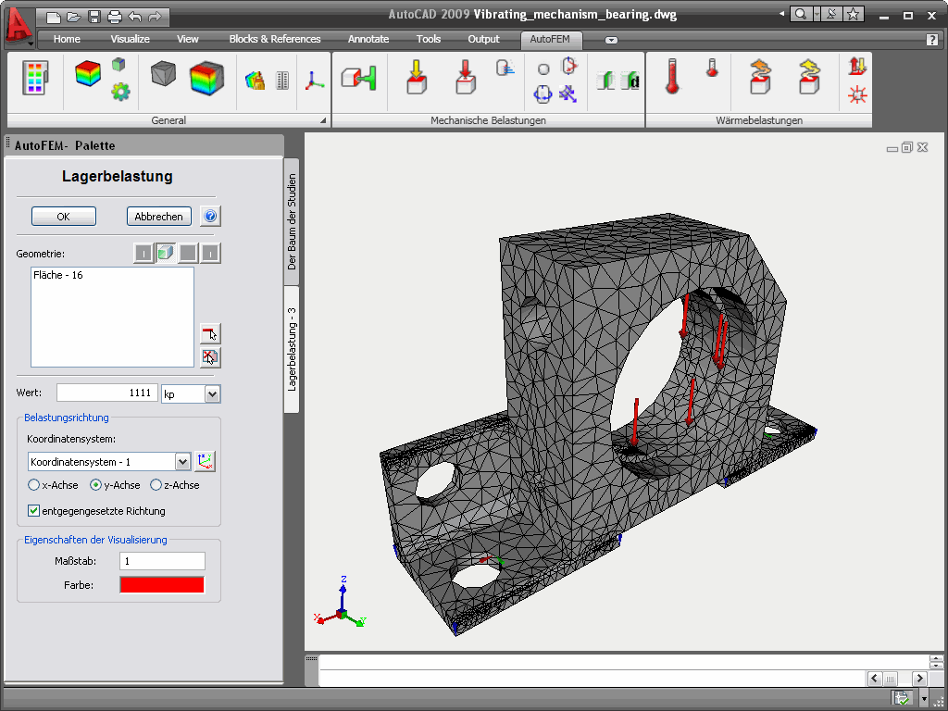The width and height of the screenshot is (948, 711).
Task: Click the gray mesh cube icon
Action: tap(163, 74)
